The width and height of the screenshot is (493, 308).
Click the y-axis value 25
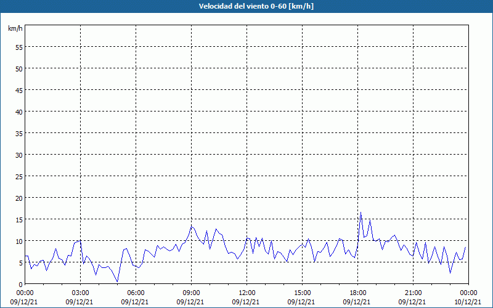[19, 176]
